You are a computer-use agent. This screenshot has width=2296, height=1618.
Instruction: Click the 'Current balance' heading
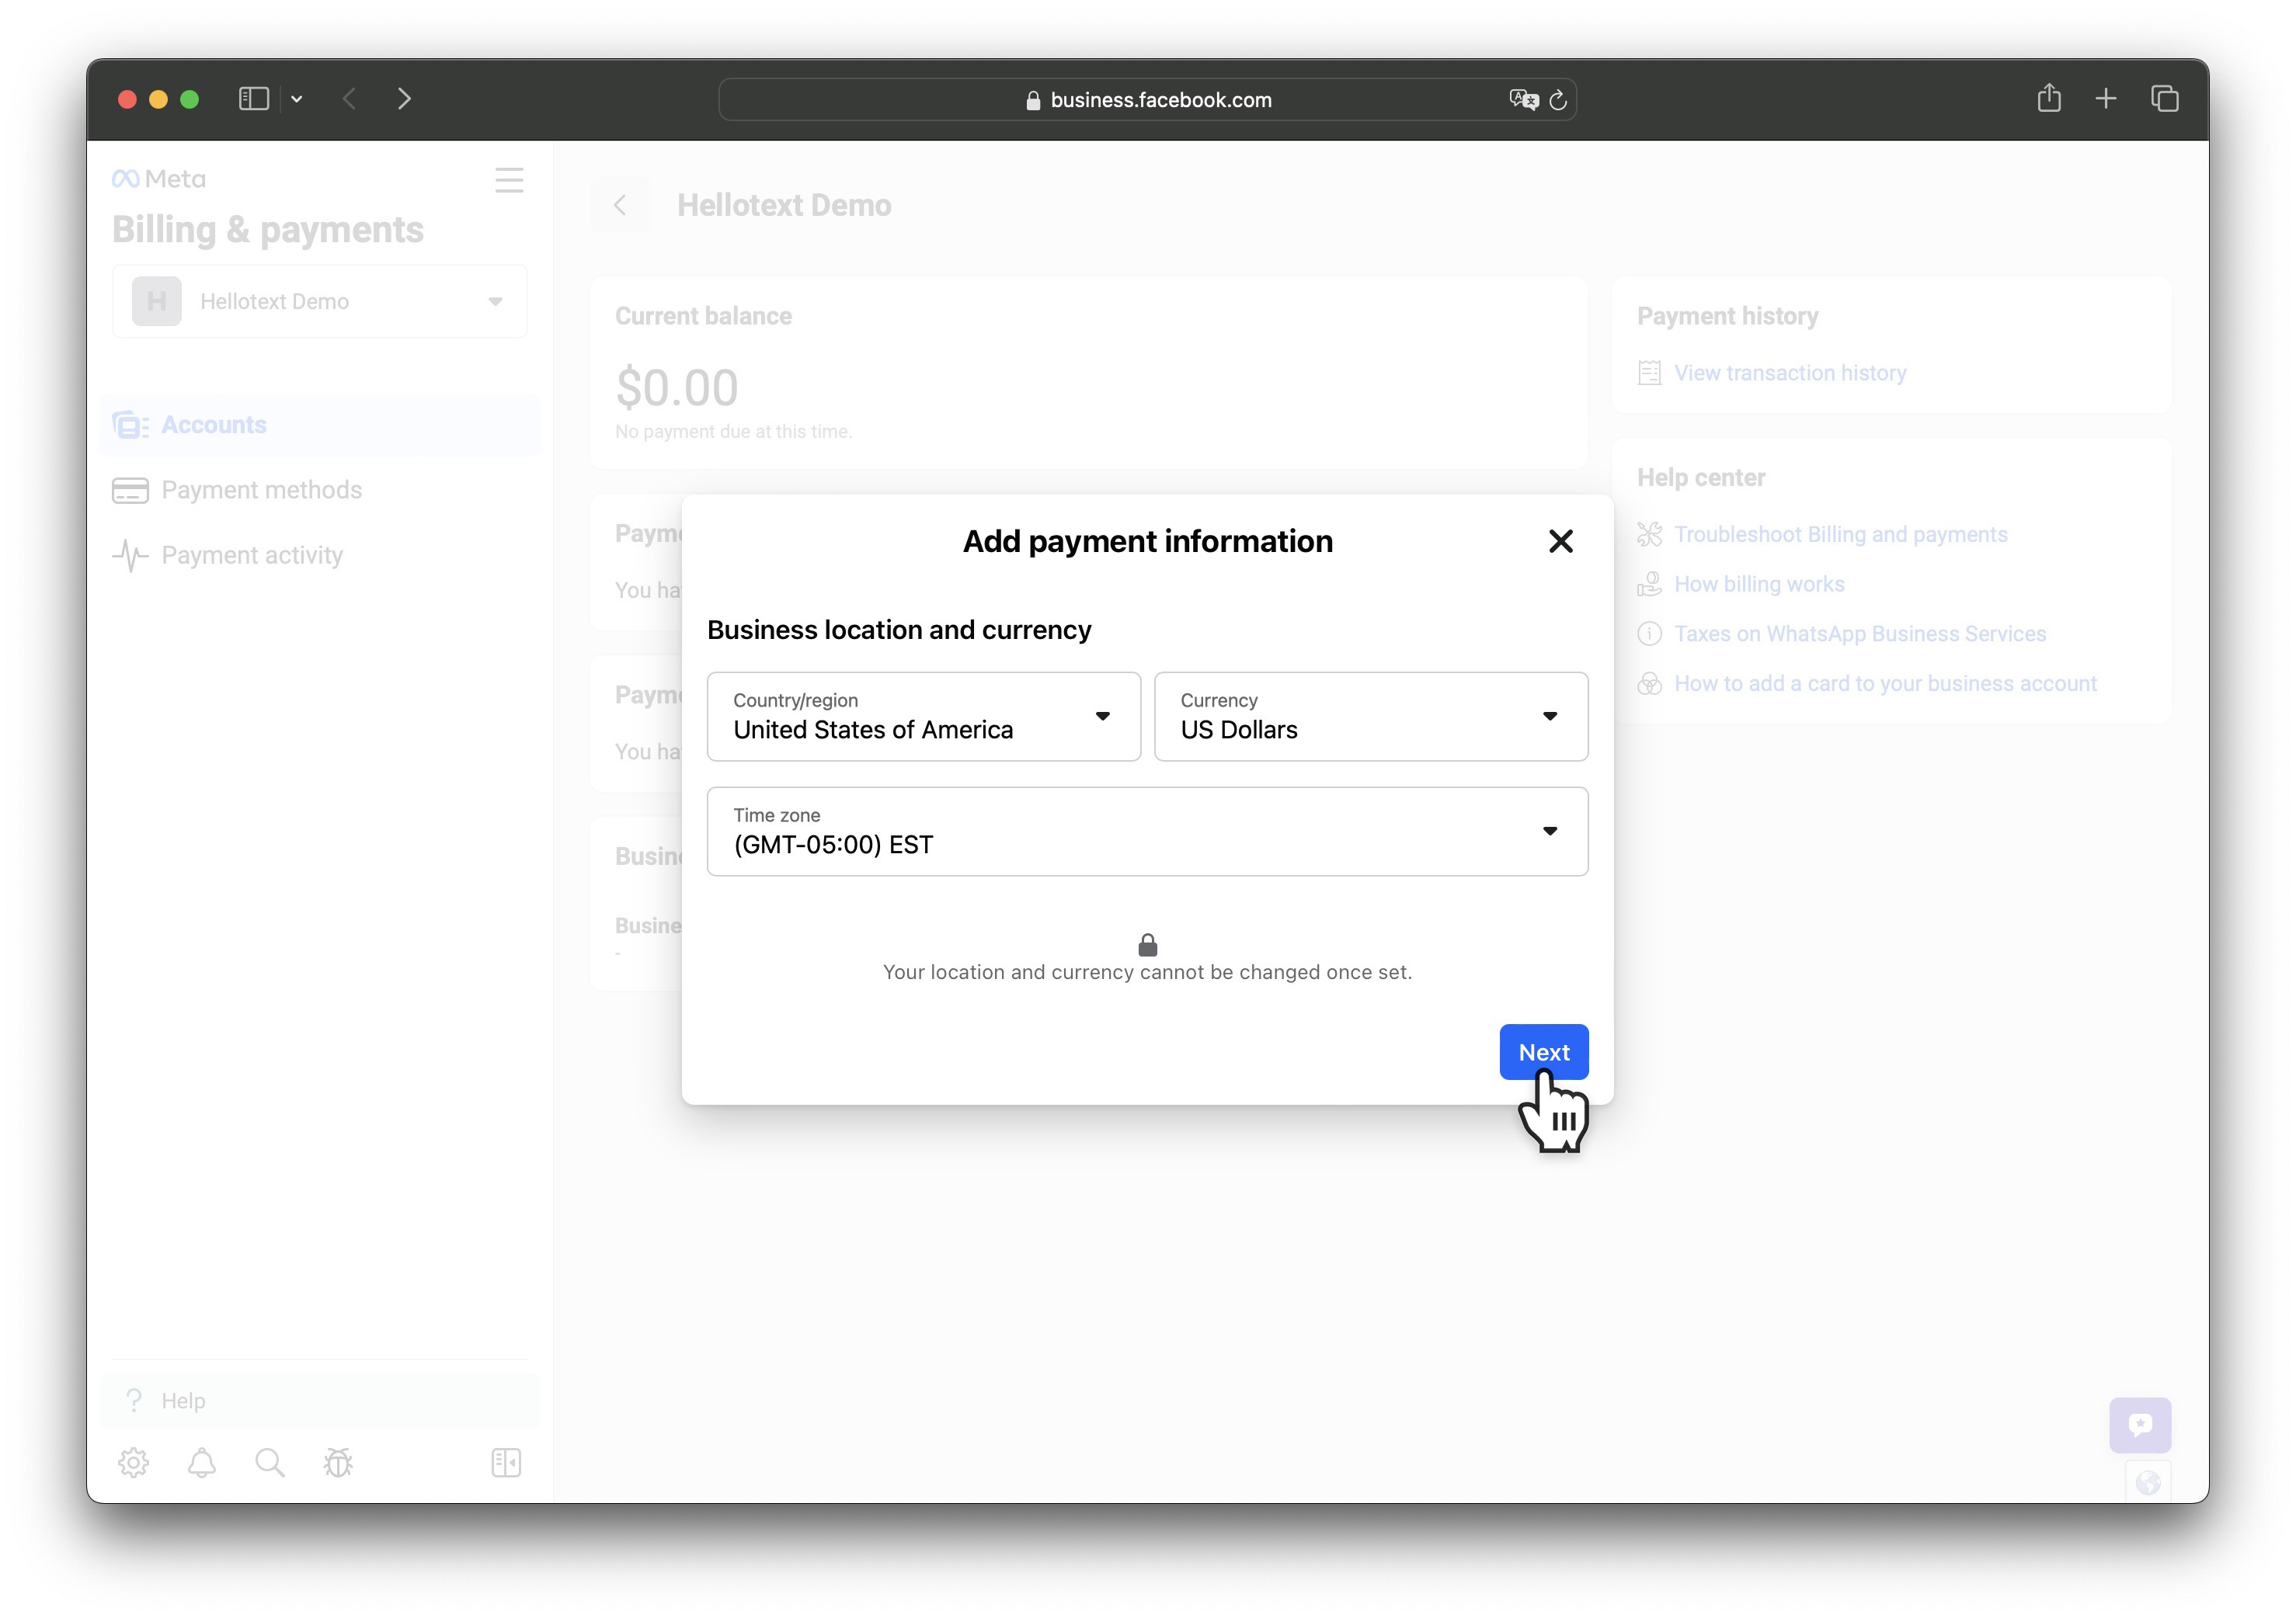703,316
